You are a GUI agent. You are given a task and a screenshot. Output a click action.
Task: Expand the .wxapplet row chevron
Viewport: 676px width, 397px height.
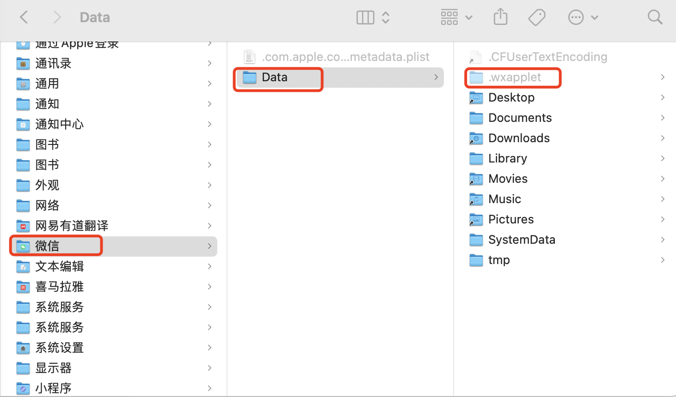pos(663,77)
